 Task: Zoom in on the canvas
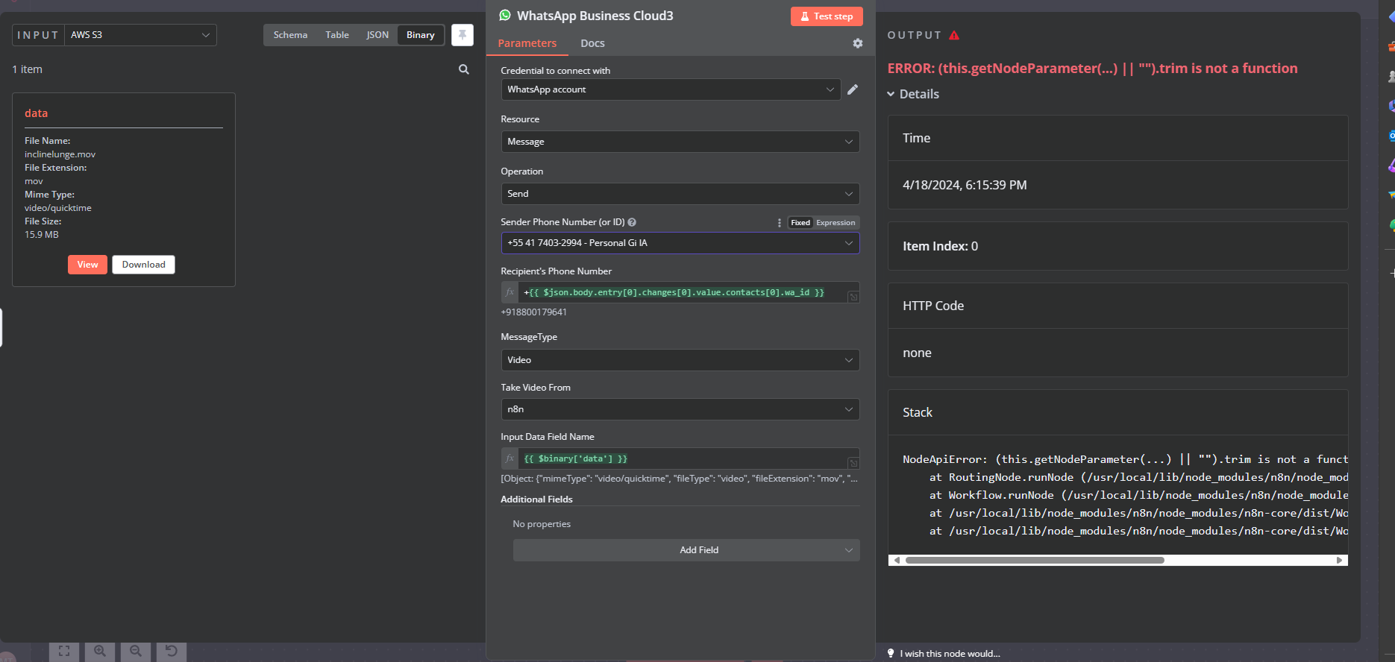point(100,652)
